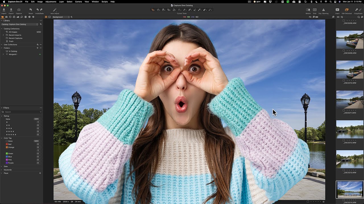Screen dimensions: 364x204
Task: Open the Output gear tool tab
Action: [x=33, y=17]
